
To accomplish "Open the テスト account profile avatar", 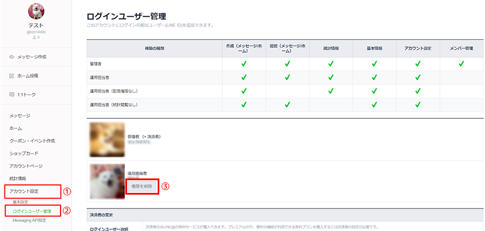I will click(x=36, y=11).
